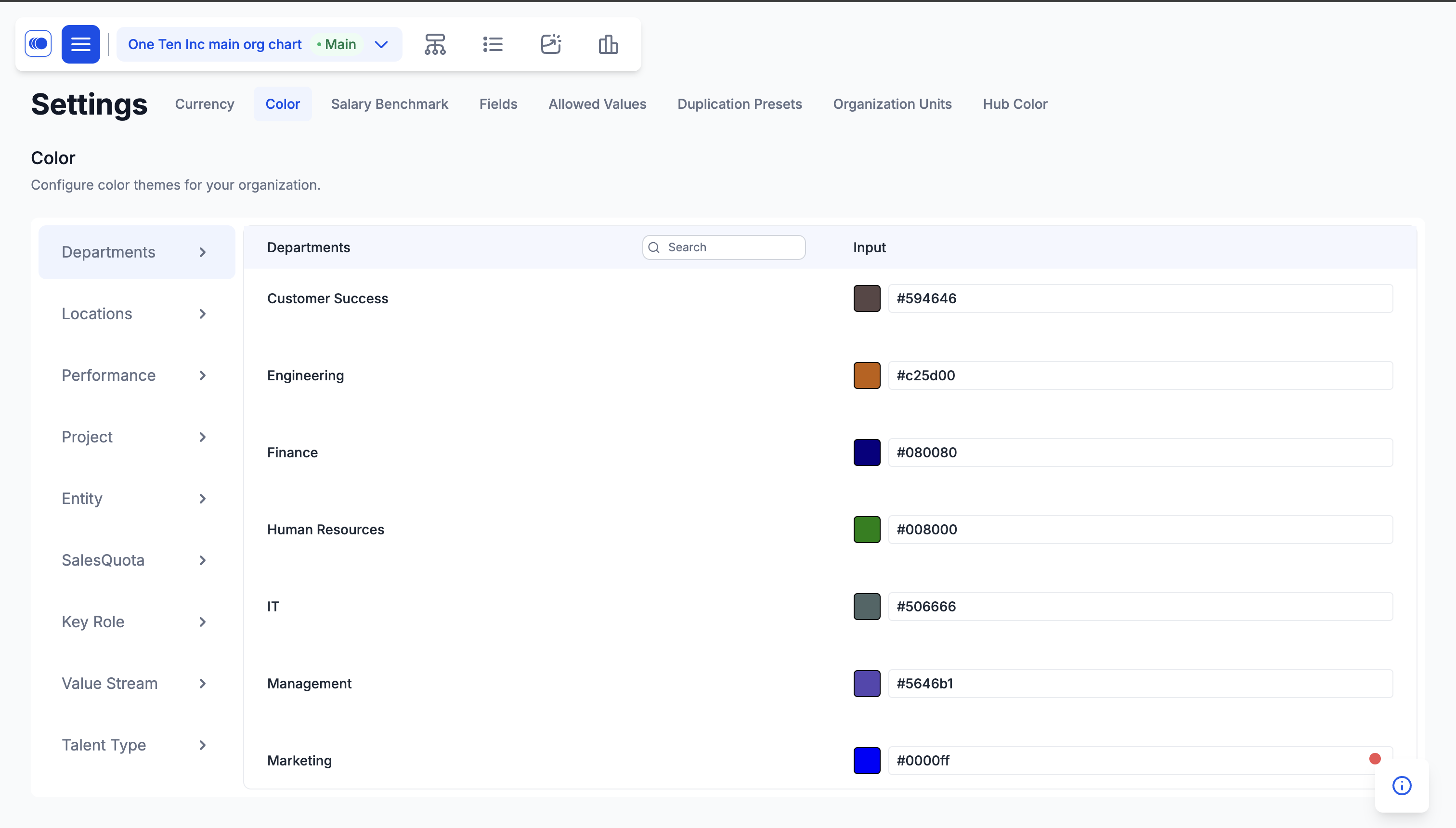The width and height of the screenshot is (1456, 828).
Task: Switch to the list view icon
Action: pyautogui.click(x=493, y=44)
